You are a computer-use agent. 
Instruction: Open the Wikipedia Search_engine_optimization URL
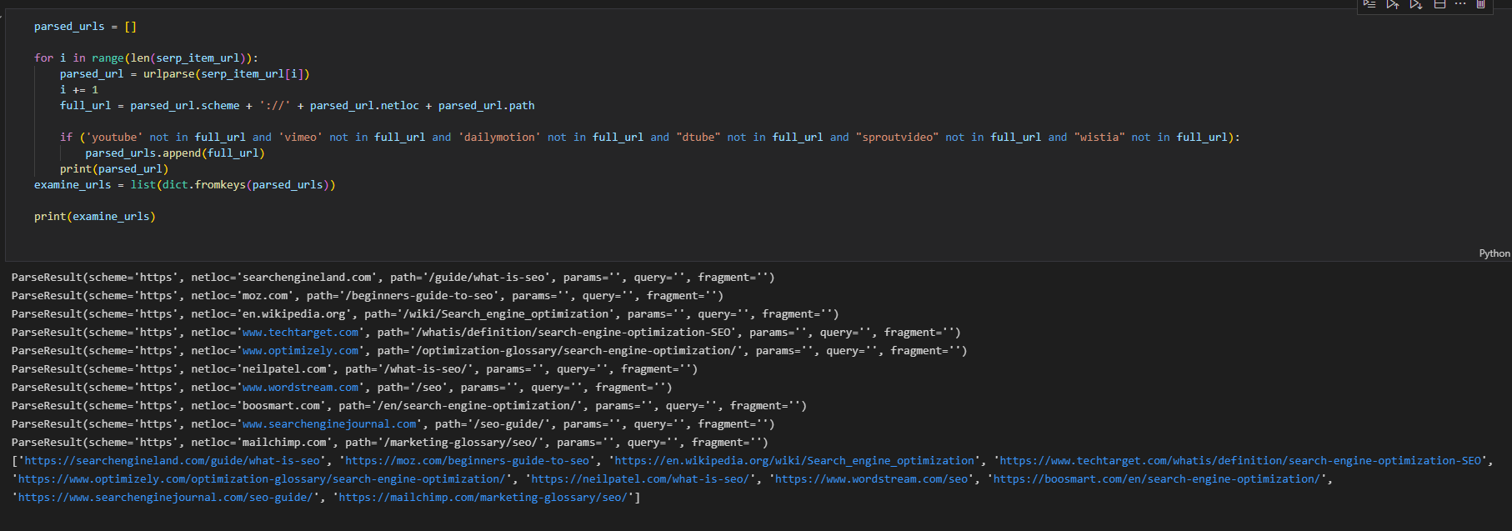tap(794, 461)
